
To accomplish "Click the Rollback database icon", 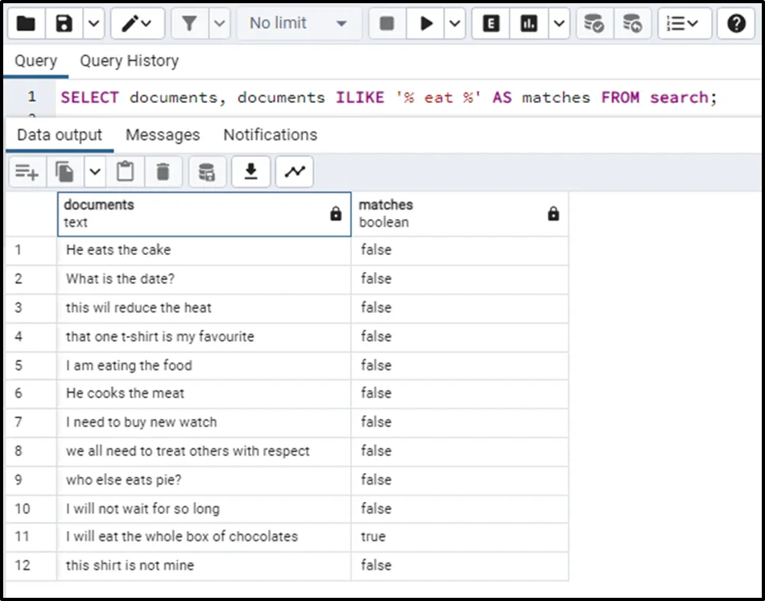I will (x=633, y=24).
